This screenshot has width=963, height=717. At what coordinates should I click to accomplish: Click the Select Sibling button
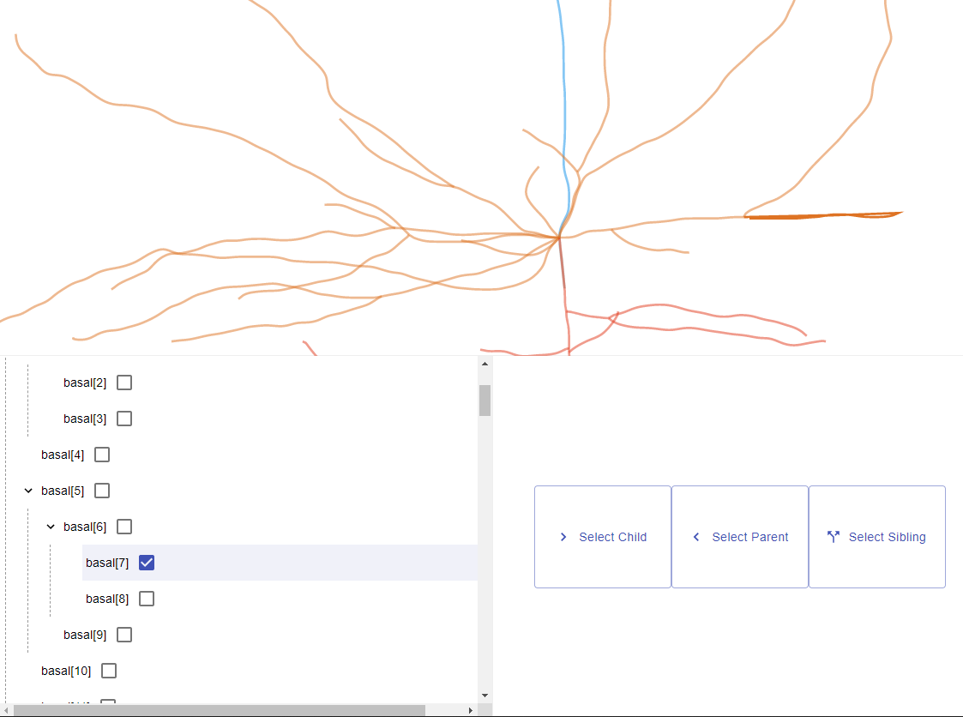pos(877,537)
